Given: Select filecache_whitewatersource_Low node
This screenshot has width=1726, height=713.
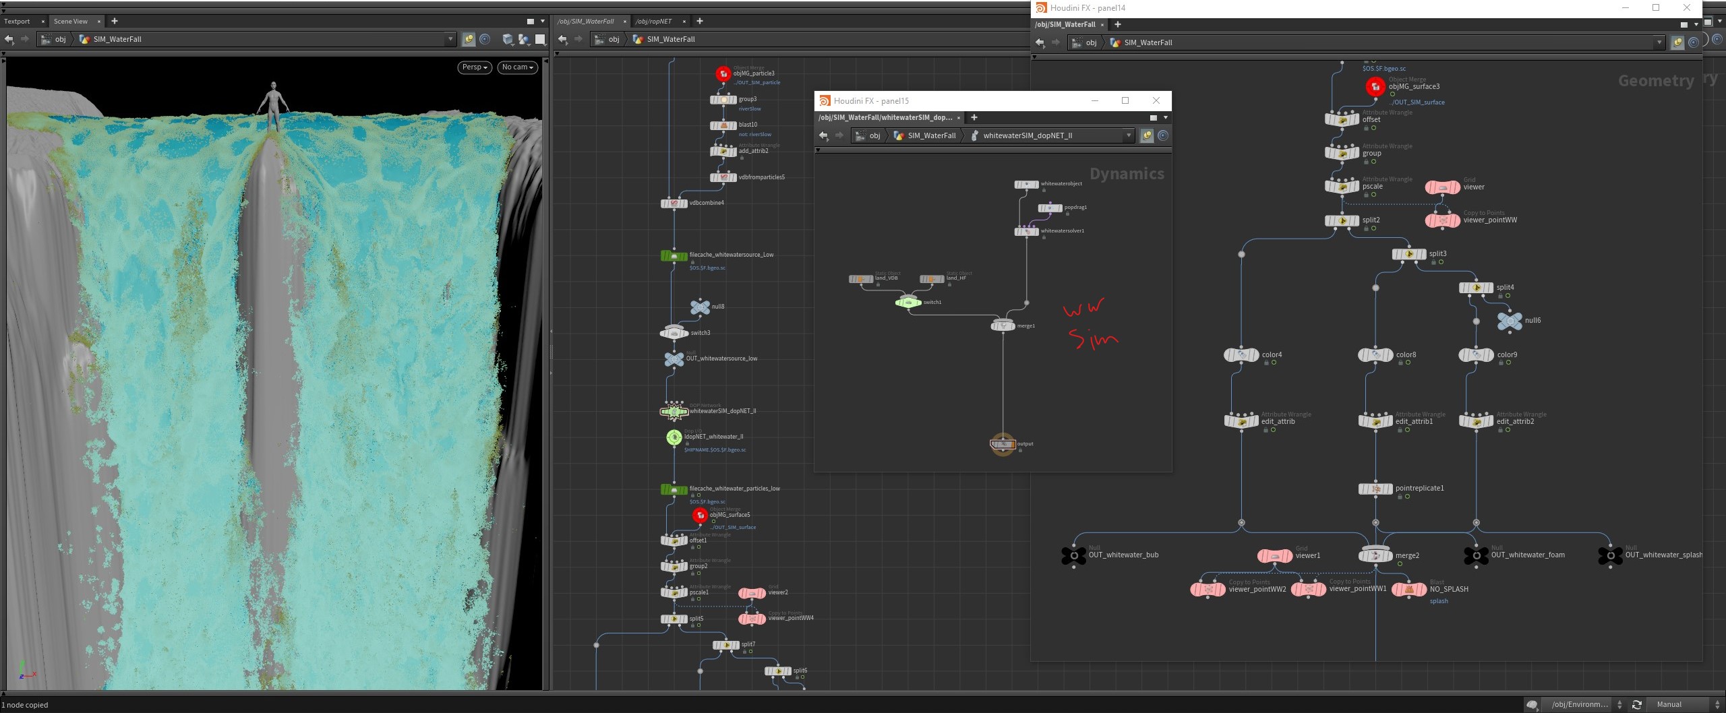Looking at the screenshot, I should click(674, 255).
